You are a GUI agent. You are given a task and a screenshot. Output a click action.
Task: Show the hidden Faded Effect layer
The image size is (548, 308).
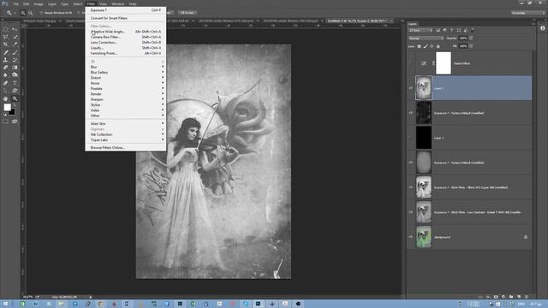tap(411, 63)
